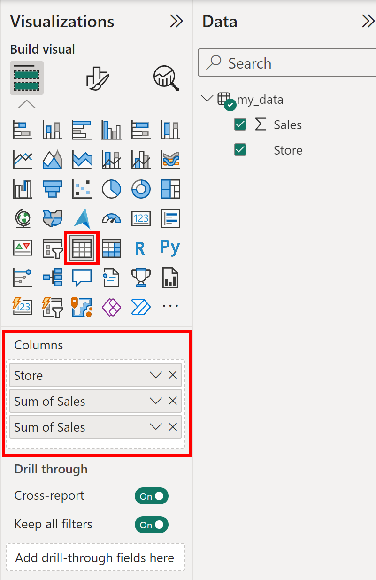Select the globe Map visual
The image size is (376, 580).
[x=23, y=218]
